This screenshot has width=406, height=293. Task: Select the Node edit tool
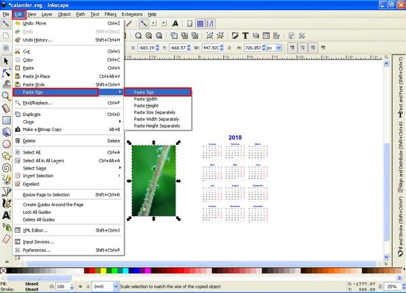click(6, 73)
